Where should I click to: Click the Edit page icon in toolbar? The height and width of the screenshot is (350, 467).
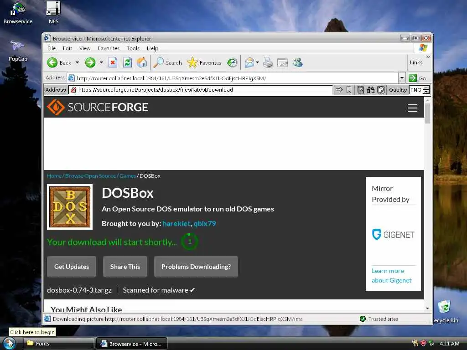coord(282,62)
